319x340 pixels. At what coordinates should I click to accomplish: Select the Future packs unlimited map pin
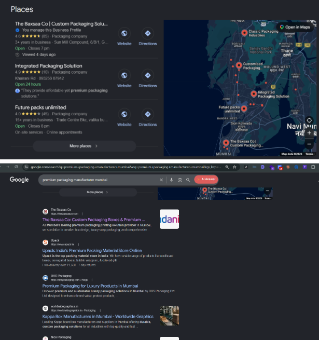[244, 108]
